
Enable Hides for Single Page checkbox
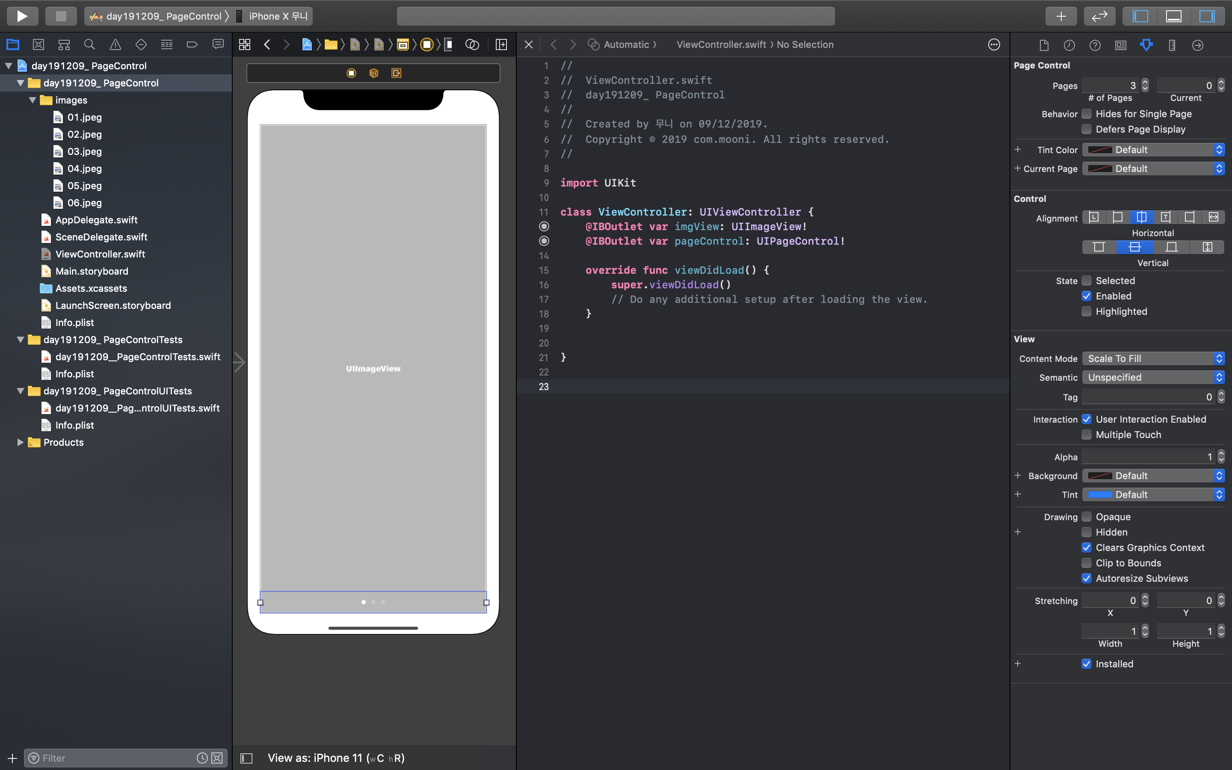click(1087, 113)
